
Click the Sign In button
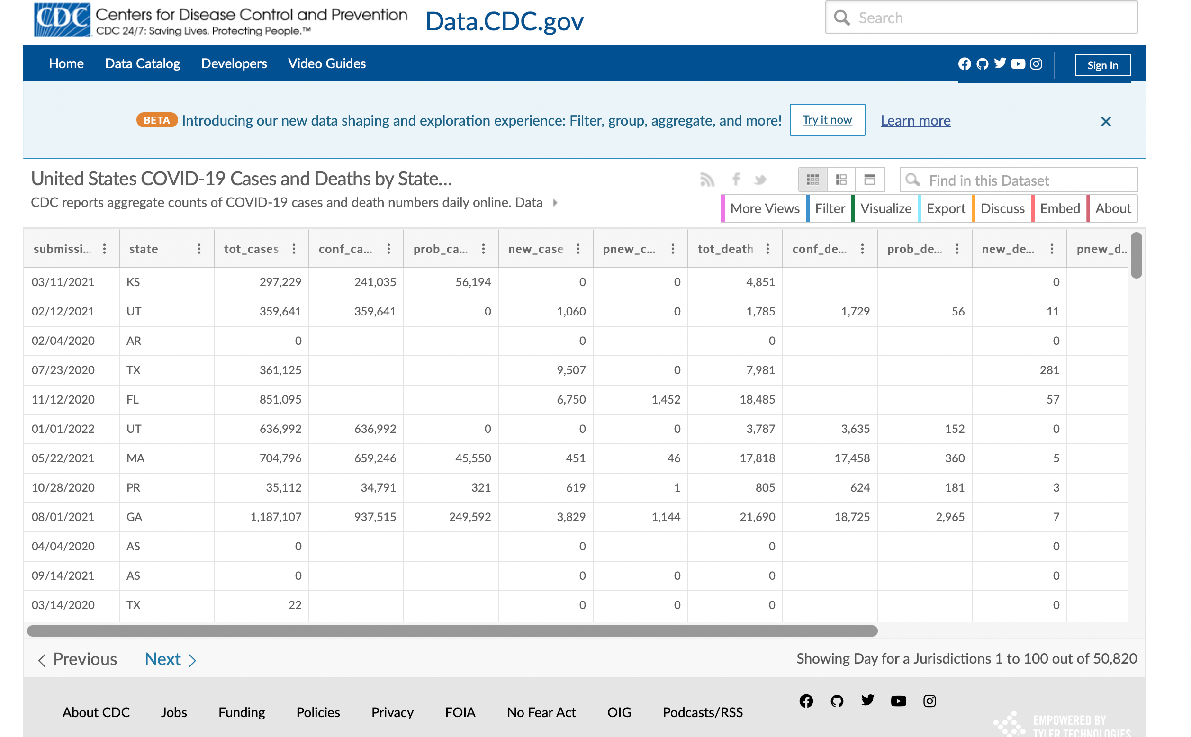pyautogui.click(x=1102, y=65)
